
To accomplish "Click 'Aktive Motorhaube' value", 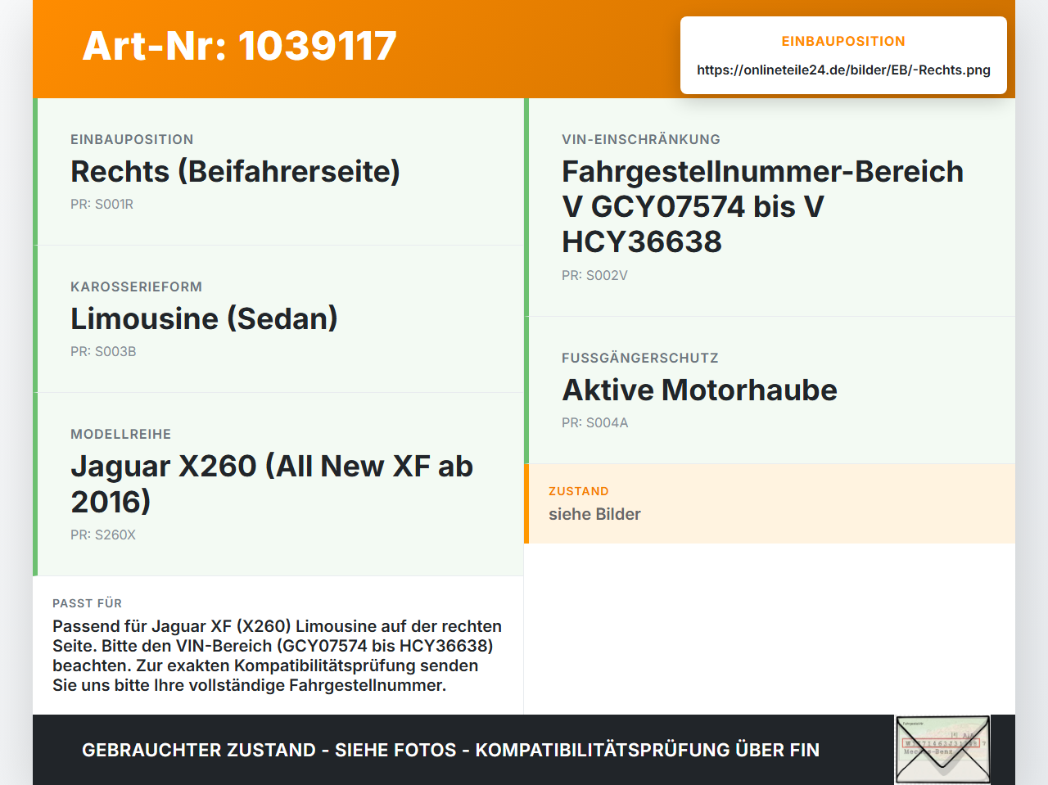I will 699,390.
